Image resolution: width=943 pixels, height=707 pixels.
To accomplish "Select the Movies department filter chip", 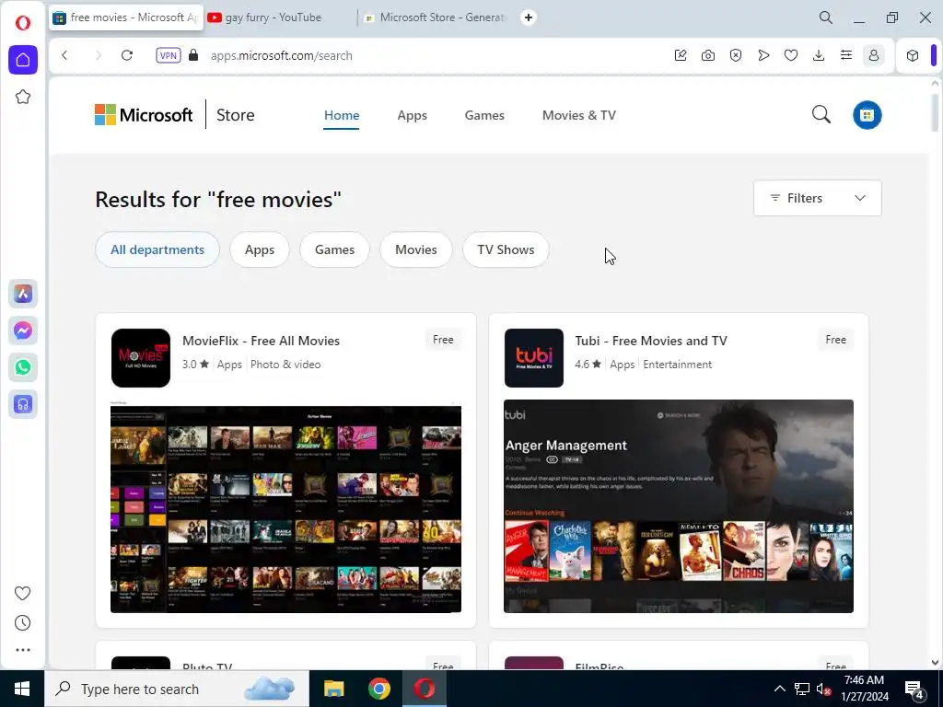I will tap(415, 249).
